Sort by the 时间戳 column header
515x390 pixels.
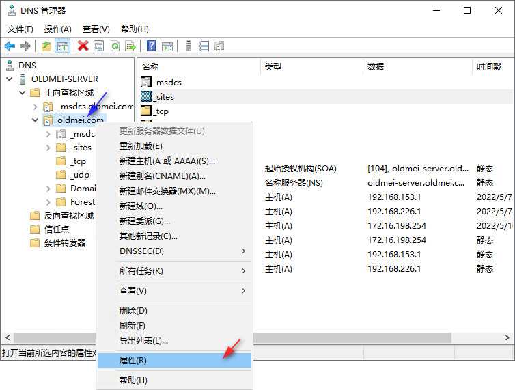[492, 67]
